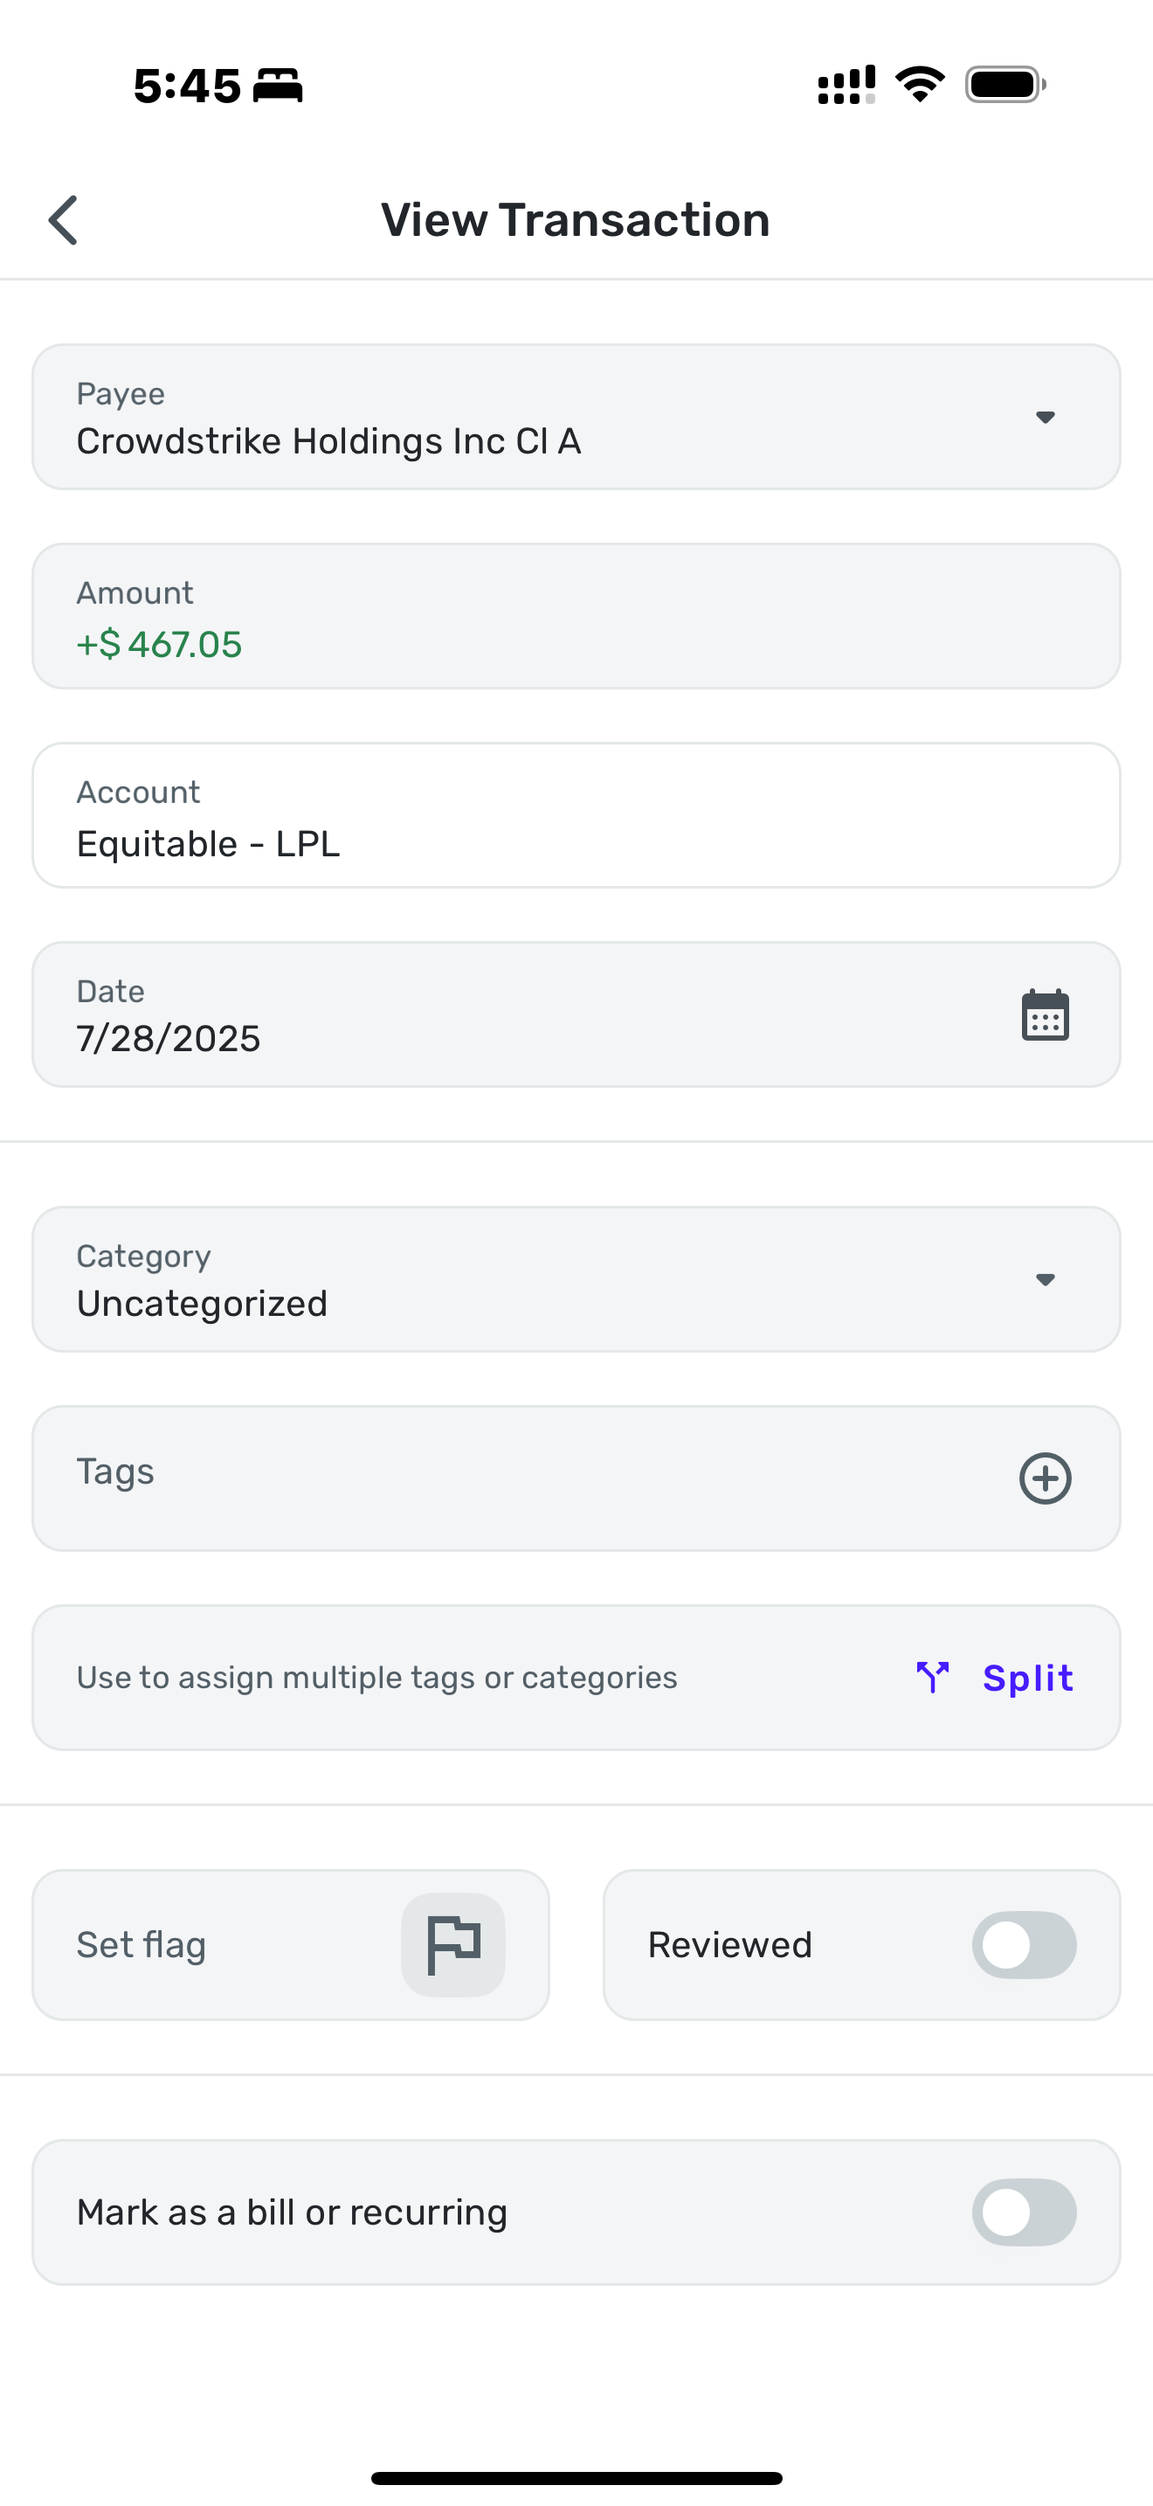Toggle the Reviewed switch on

(x=1024, y=1945)
